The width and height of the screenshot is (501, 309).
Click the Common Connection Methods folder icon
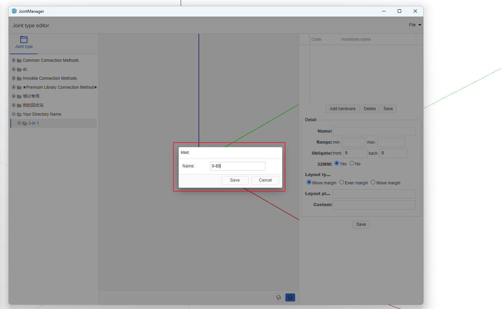click(x=19, y=60)
